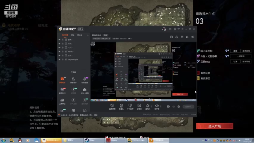Image resolution: width=254 pixels, height=143 pixels.
Task: Switch to Steam in the taskbar
Action: [x=94, y=140]
